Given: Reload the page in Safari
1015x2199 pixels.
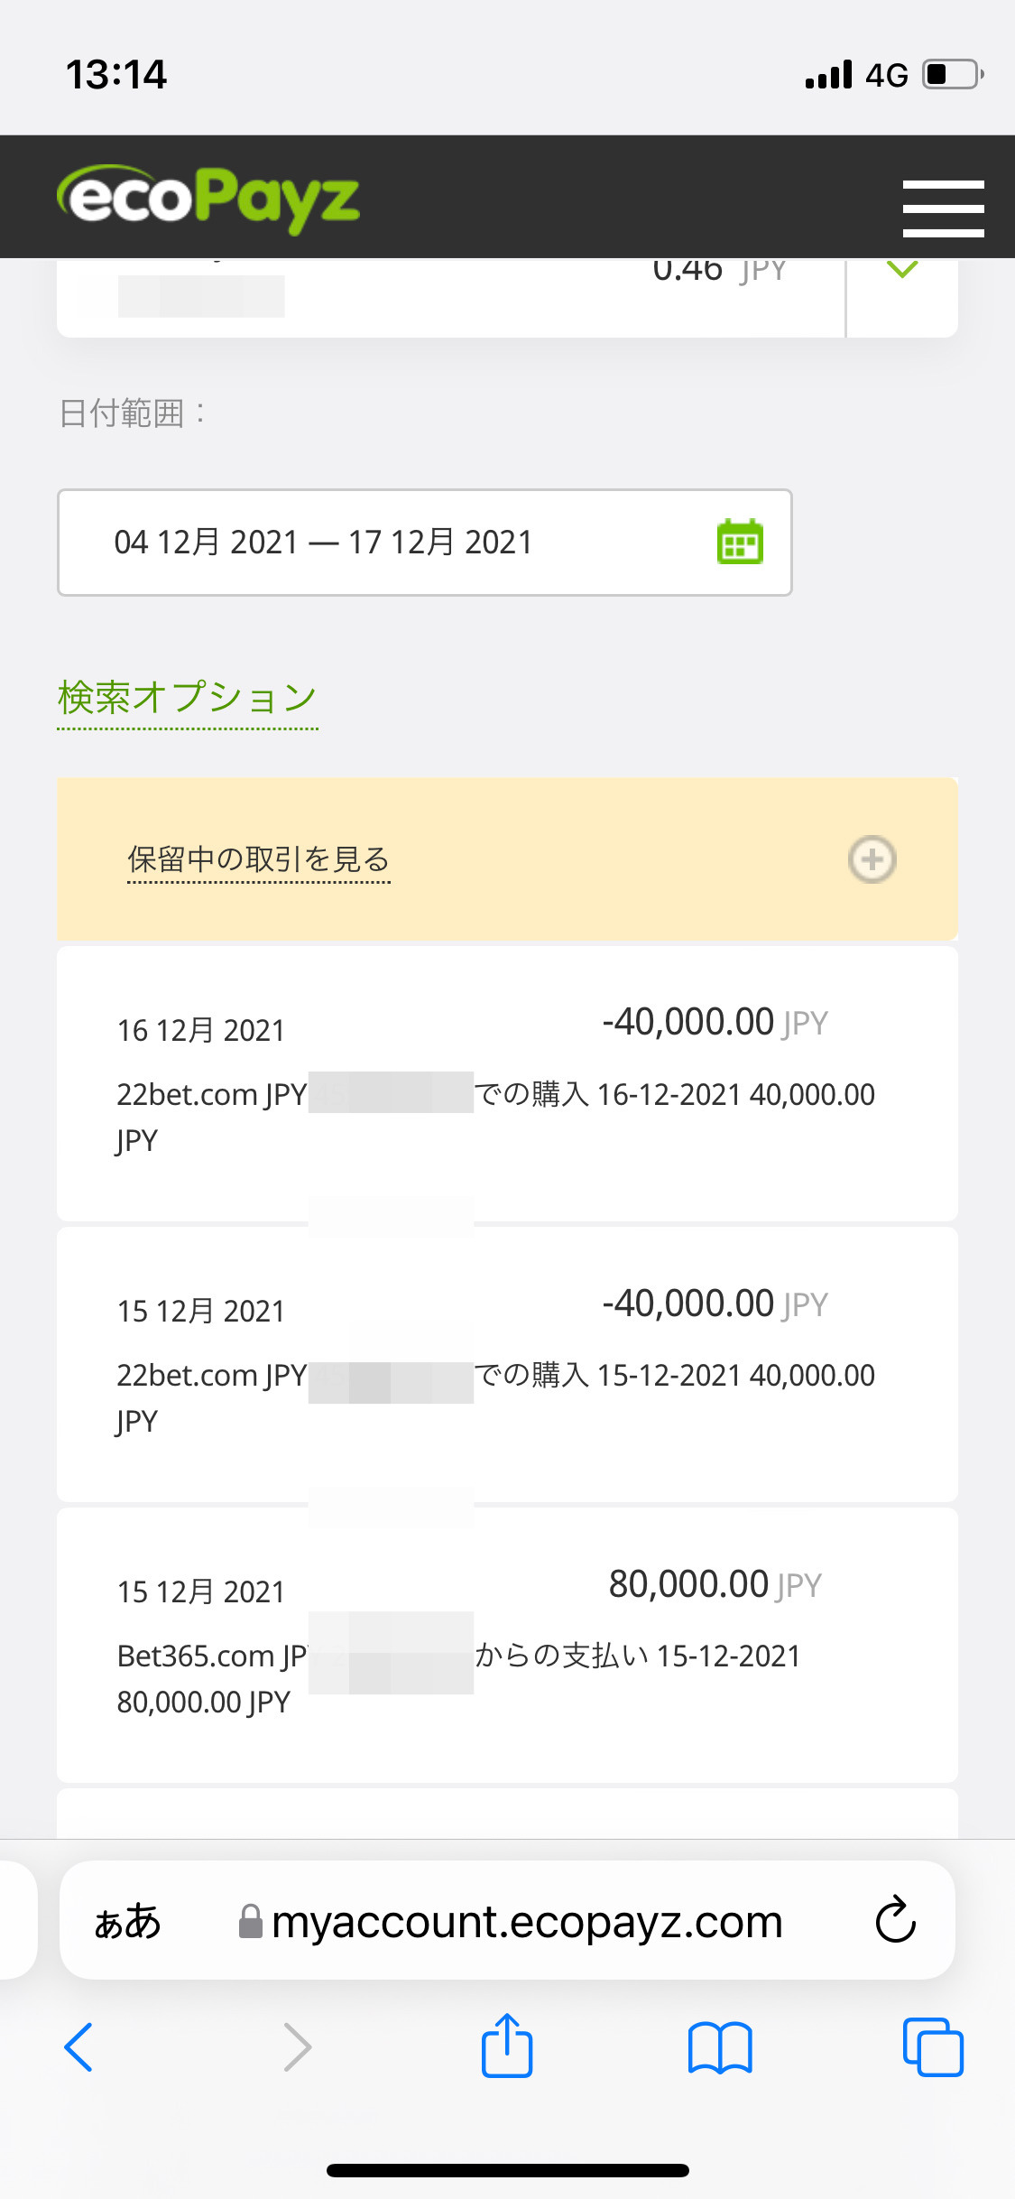Looking at the screenshot, I should point(895,1919).
